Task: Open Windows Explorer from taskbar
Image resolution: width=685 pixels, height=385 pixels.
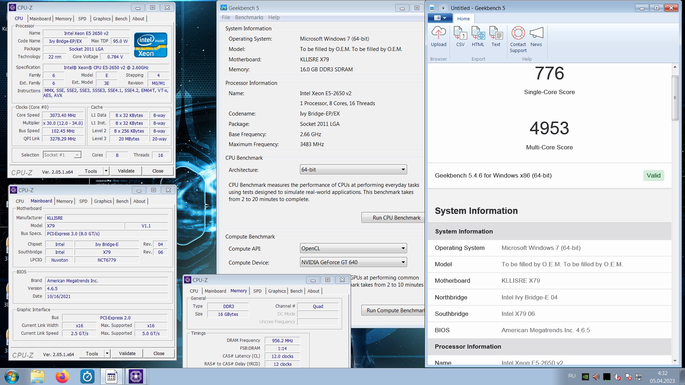Action: [x=37, y=376]
